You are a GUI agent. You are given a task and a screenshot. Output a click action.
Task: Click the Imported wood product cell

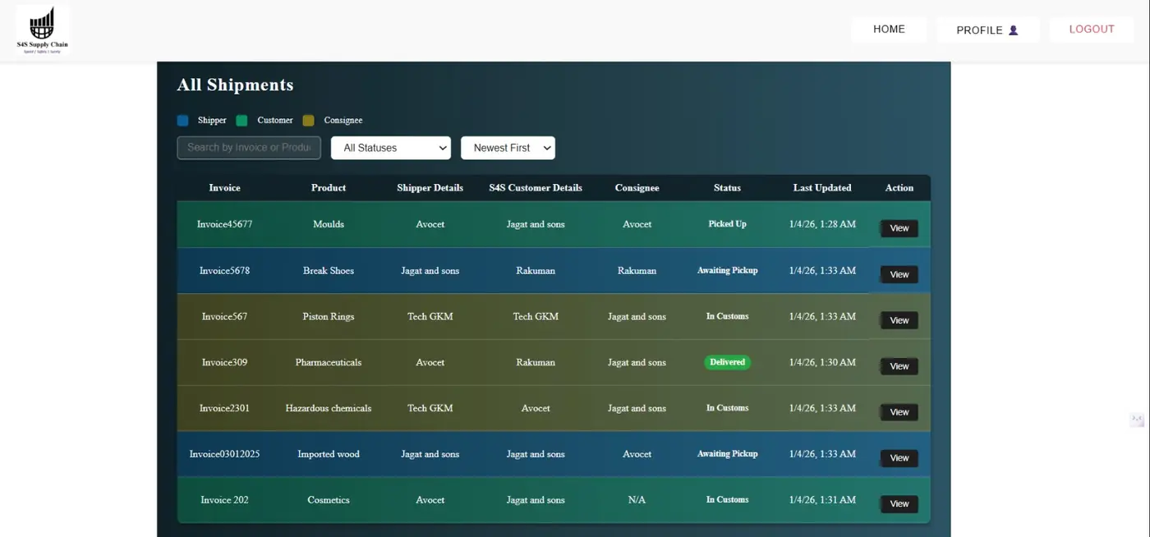(329, 454)
